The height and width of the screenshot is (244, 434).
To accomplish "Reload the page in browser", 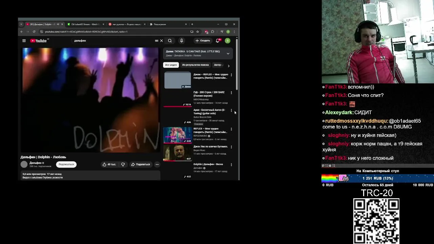I will point(34,32).
